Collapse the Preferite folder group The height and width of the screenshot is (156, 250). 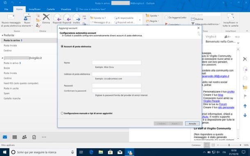[2, 35]
